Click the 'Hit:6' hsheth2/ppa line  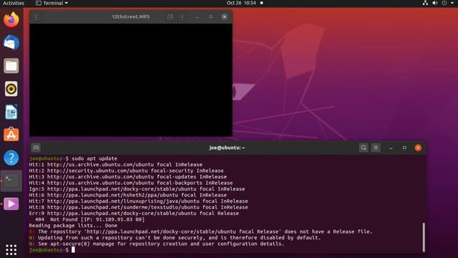tap(127, 195)
